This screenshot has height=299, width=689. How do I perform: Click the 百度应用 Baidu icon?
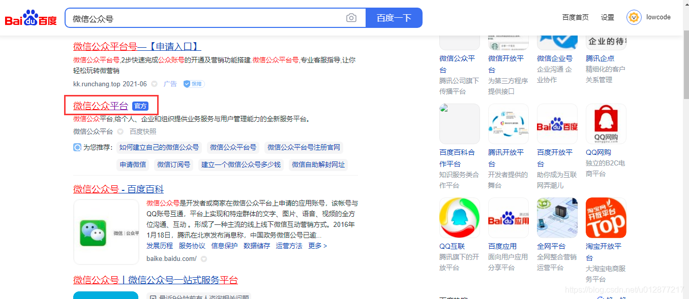(x=508, y=218)
